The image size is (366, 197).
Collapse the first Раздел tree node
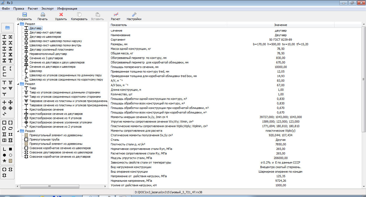click(18, 24)
